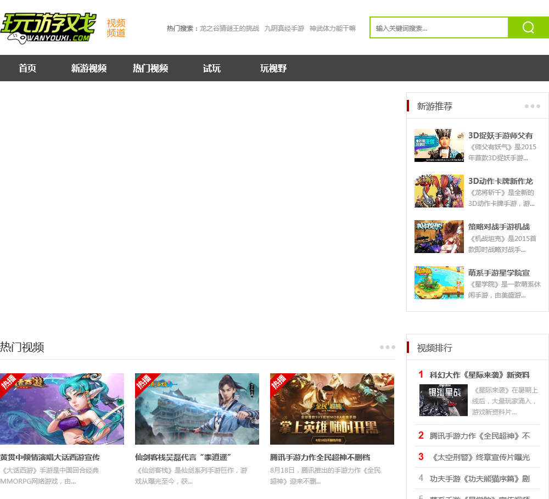
Task: Click title 黄贯中倾情演唱大话西游宣传
Action: (50, 457)
